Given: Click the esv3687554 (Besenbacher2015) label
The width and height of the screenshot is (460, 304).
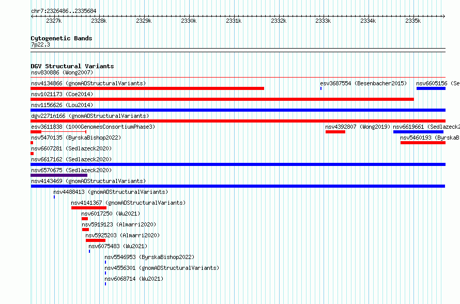Looking at the screenshot, I should click(x=363, y=83).
